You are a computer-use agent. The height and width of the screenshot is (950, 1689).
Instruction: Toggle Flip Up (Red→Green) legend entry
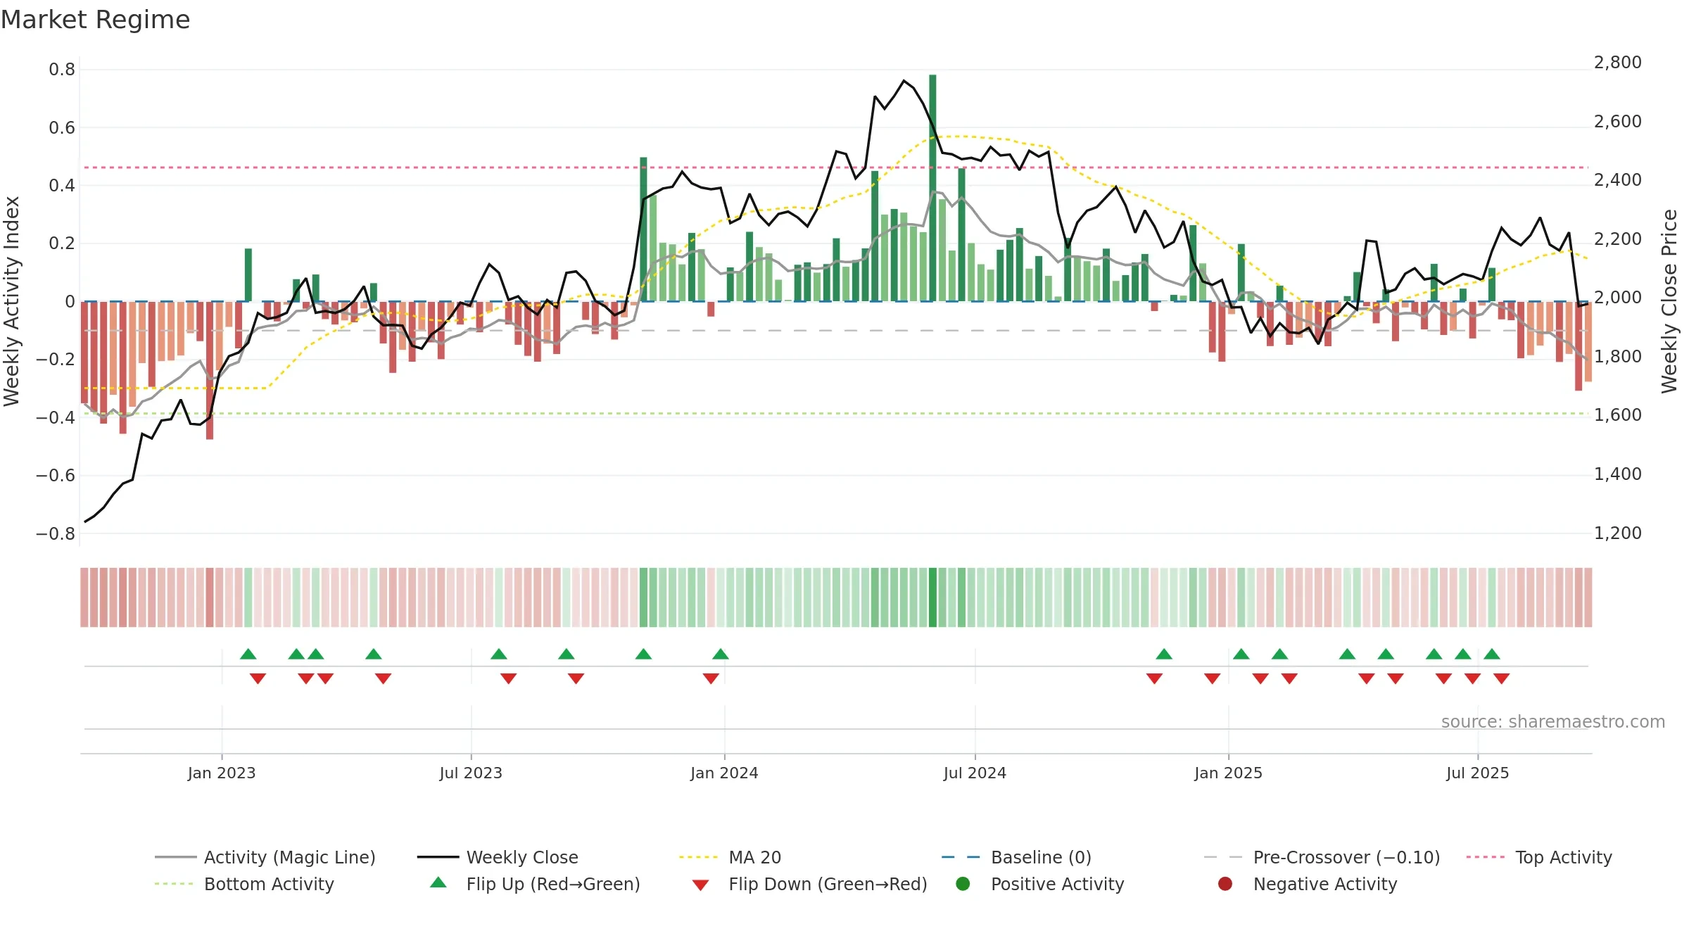[535, 884]
